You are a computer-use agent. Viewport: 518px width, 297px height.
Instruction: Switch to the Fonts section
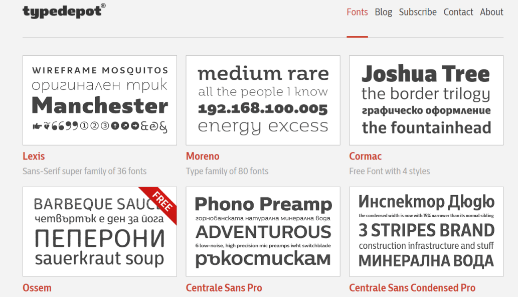[357, 12]
